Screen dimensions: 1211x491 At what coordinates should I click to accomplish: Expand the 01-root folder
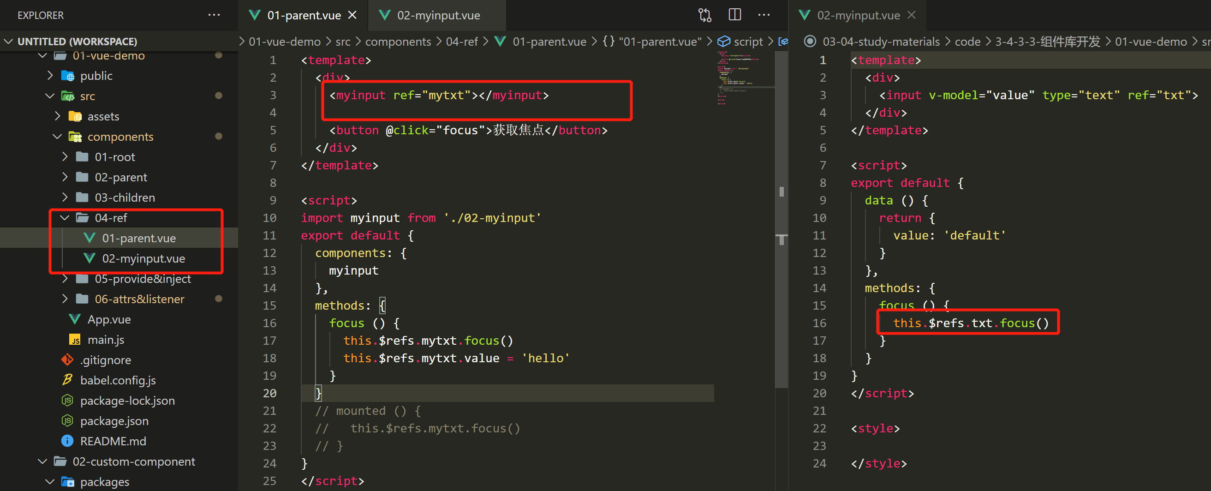click(65, 156)
